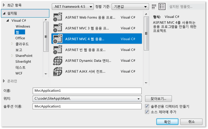Select ASP.NET Web Forms template icon
Screen dimensions: 208x129
pyautogui.click(x=58, y=17)
